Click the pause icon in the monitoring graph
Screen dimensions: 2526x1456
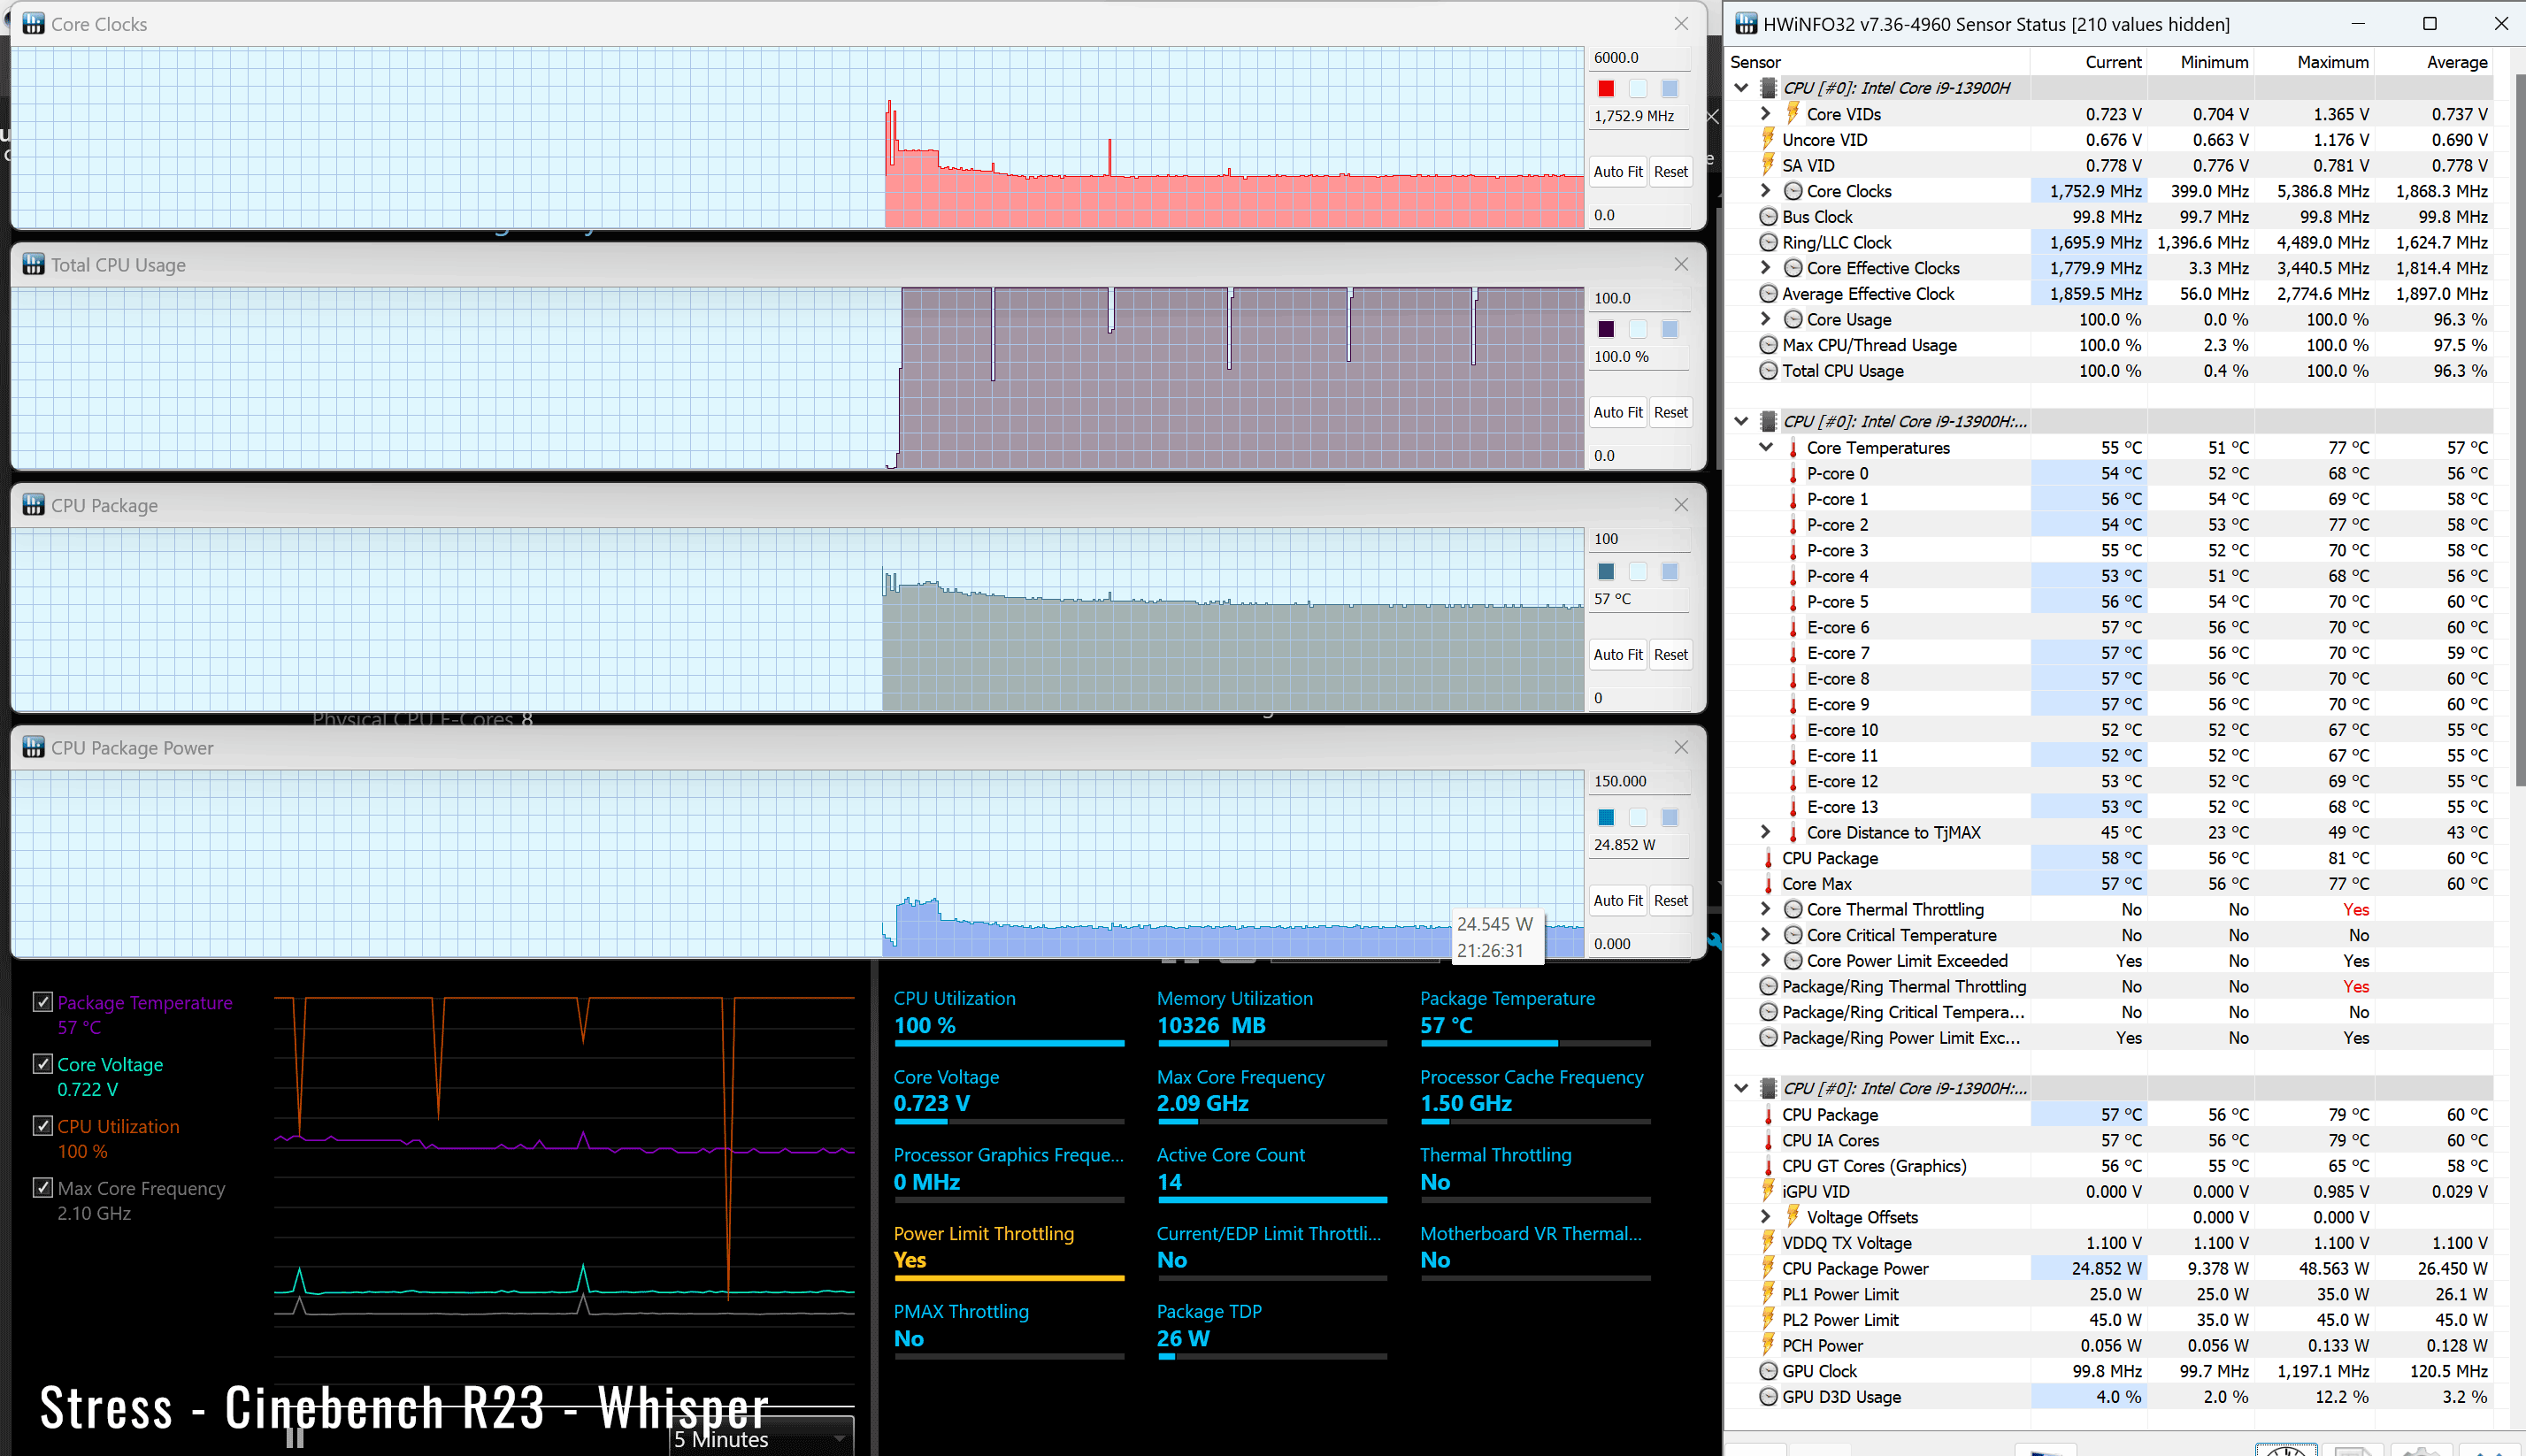coord(295,1437)
